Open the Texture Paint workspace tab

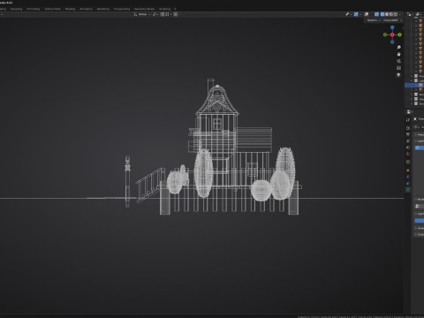click(52, 9)
